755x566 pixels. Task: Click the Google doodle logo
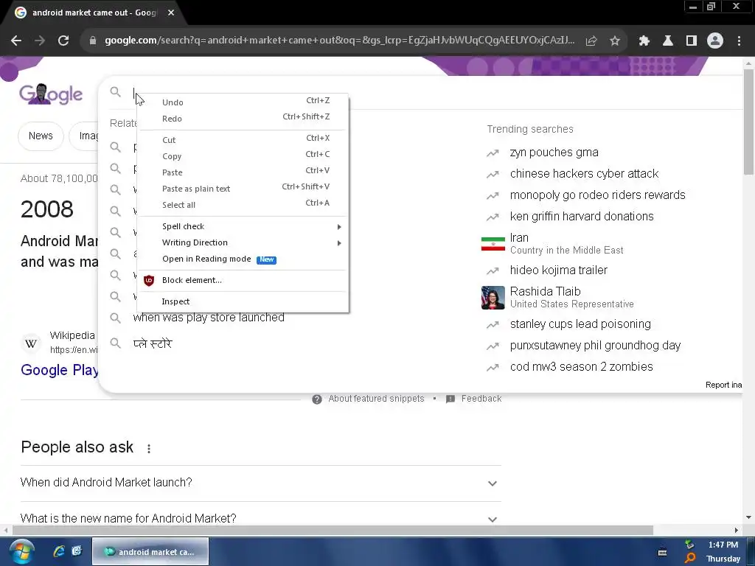click(x=51, y=94)
